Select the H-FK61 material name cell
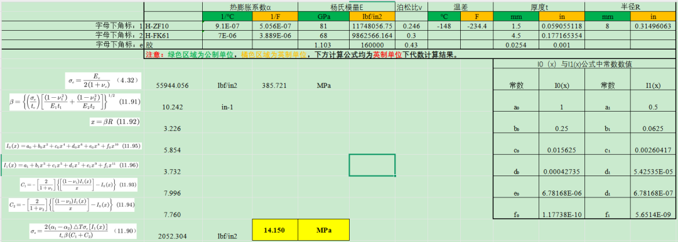This screenshot has width=678, height=242. (x=173, y=35)
